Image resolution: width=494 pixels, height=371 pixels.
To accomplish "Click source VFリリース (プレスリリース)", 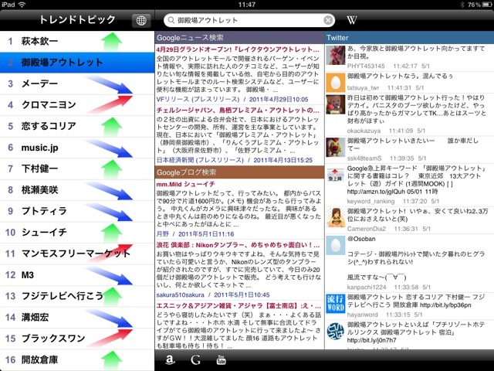I will click(198, 100).
